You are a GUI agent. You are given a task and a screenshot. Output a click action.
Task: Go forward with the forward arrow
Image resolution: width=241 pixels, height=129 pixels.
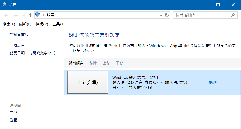16,15
